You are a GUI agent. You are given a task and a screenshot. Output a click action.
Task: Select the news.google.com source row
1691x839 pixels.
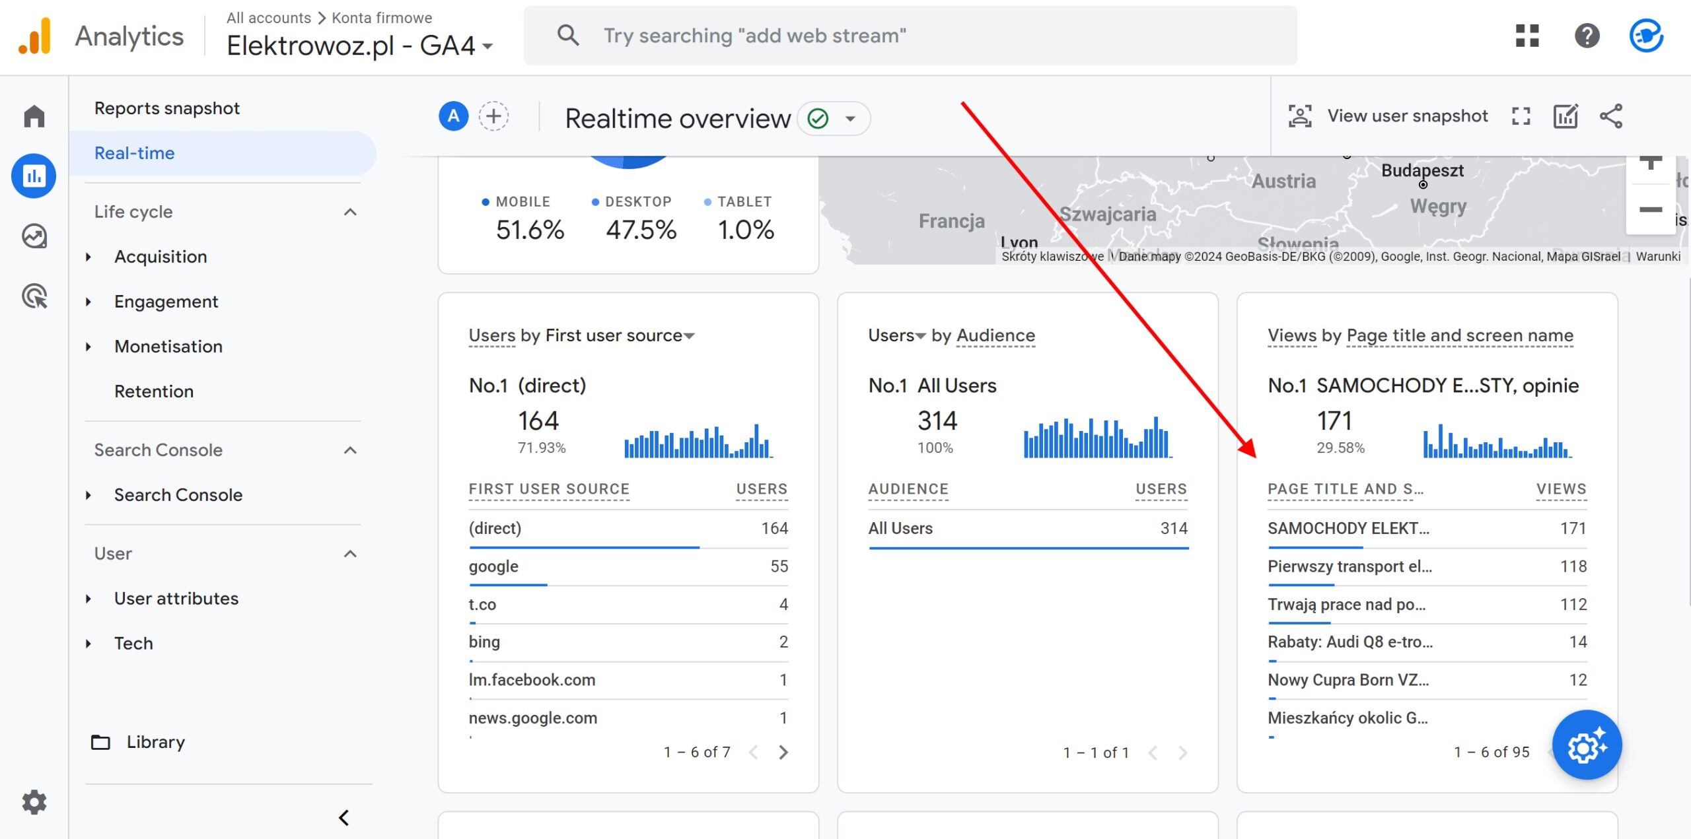628,718
